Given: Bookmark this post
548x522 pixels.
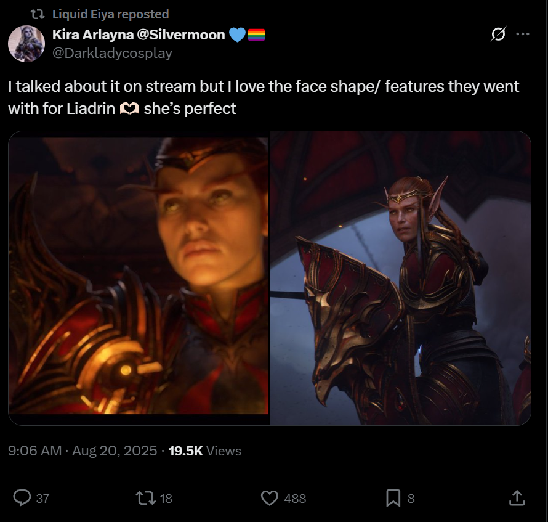Looking at the screenshot, I should tap(393, 498).
